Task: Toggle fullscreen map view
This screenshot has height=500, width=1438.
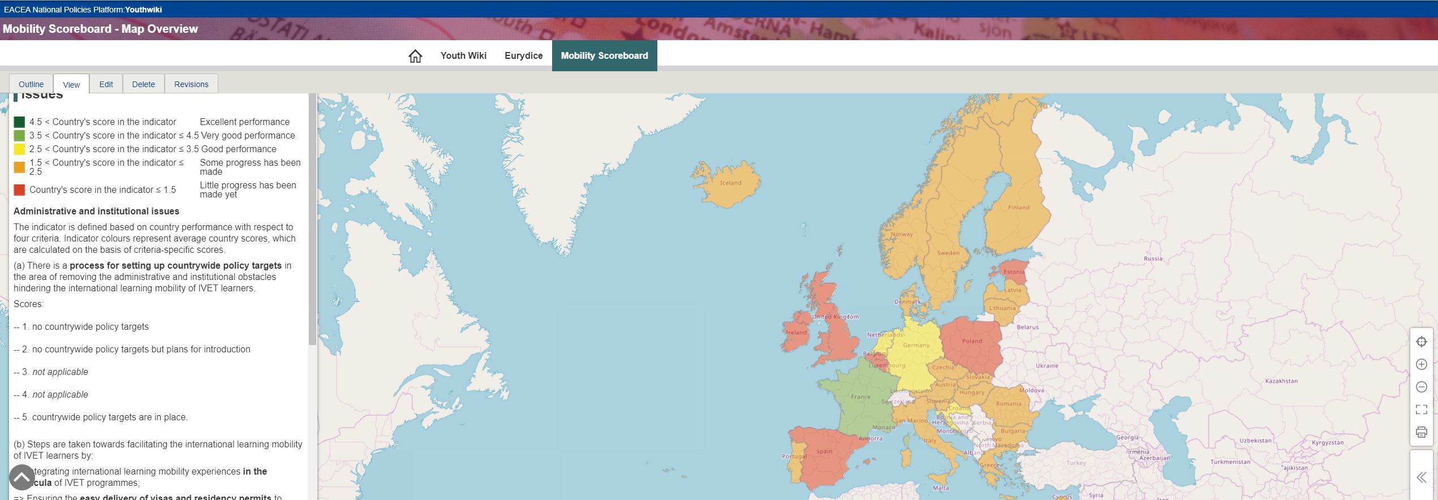Action: pyautogui.click(x=1421, y=410)
